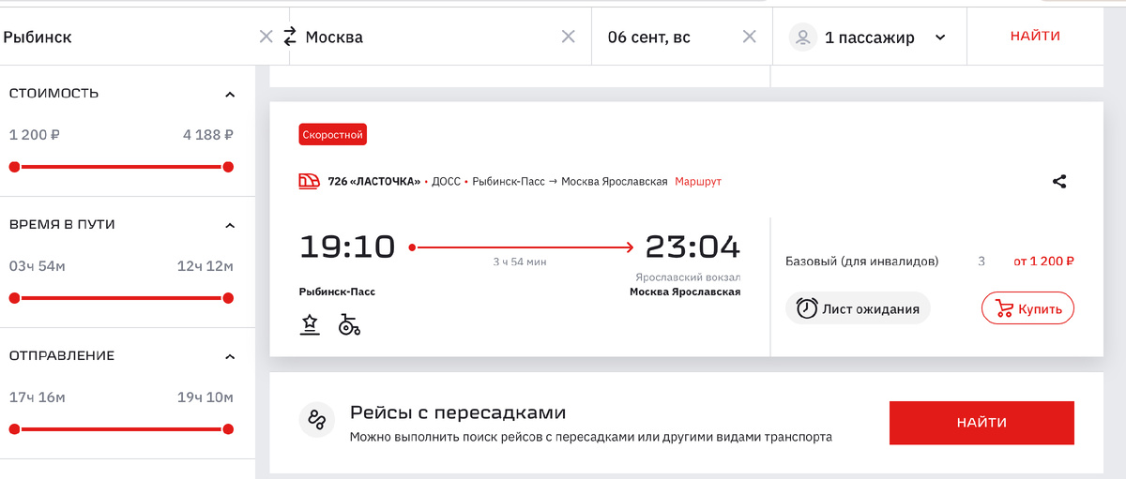This screenshot has width=1126, height=479.
Task: Click the red НАЙТИ button for transfers
Action: (x=981, y=423)
